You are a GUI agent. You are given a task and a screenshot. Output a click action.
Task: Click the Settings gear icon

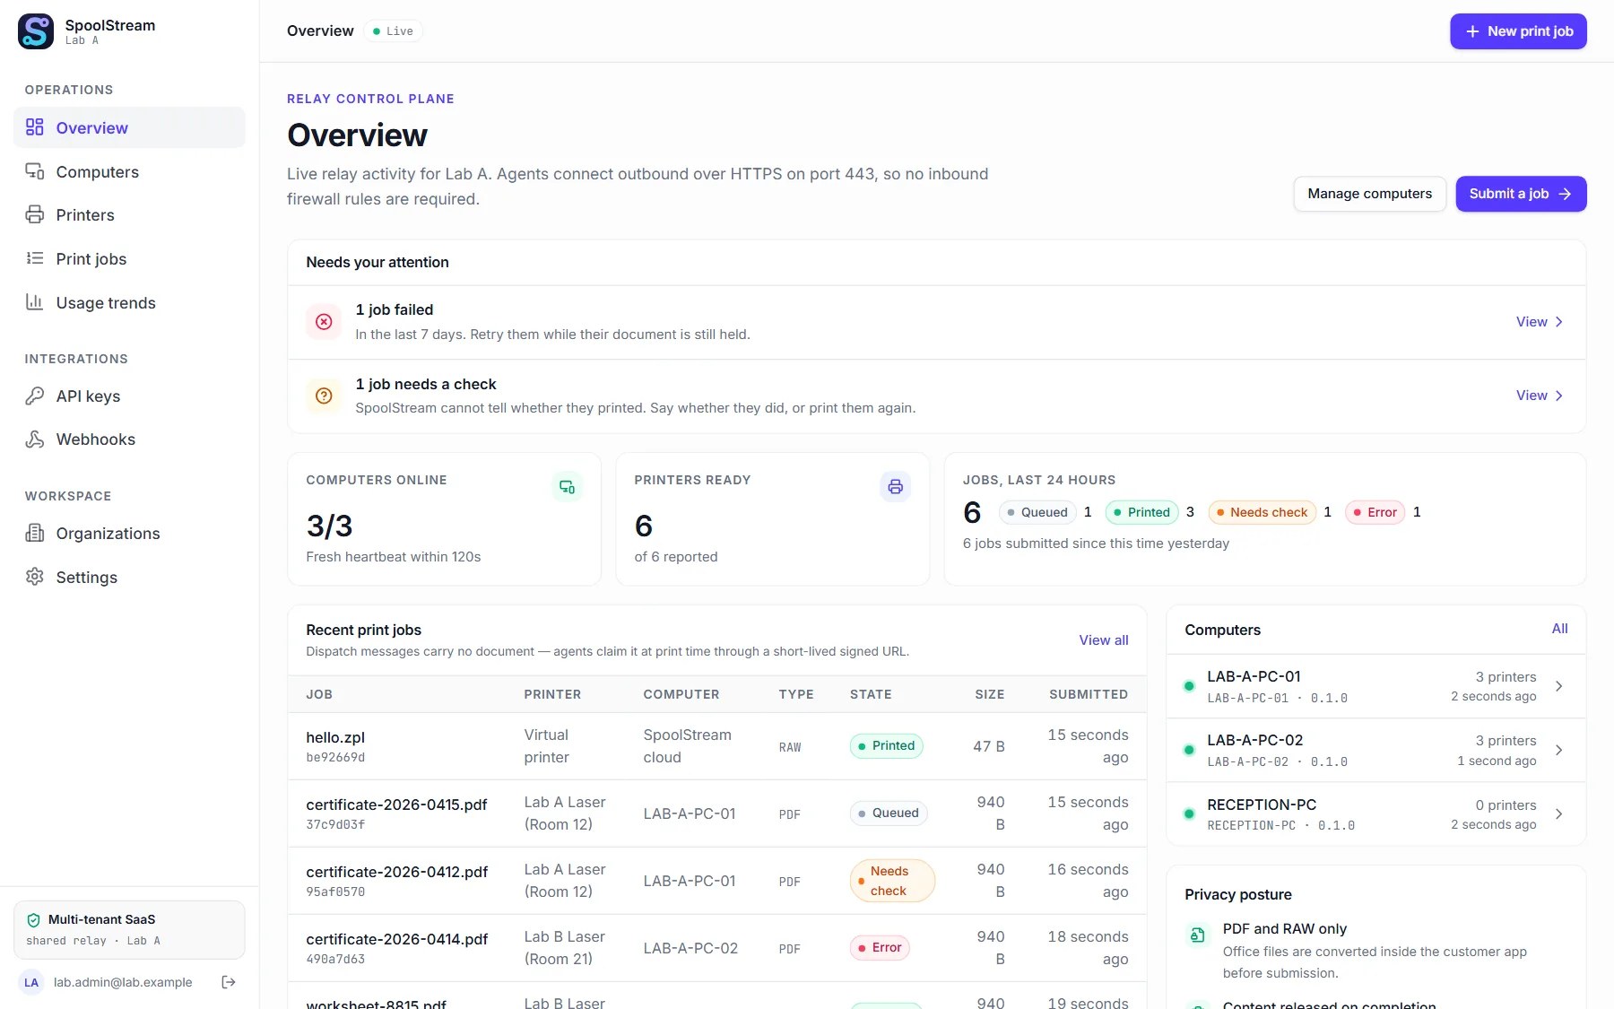click(35, 577)
